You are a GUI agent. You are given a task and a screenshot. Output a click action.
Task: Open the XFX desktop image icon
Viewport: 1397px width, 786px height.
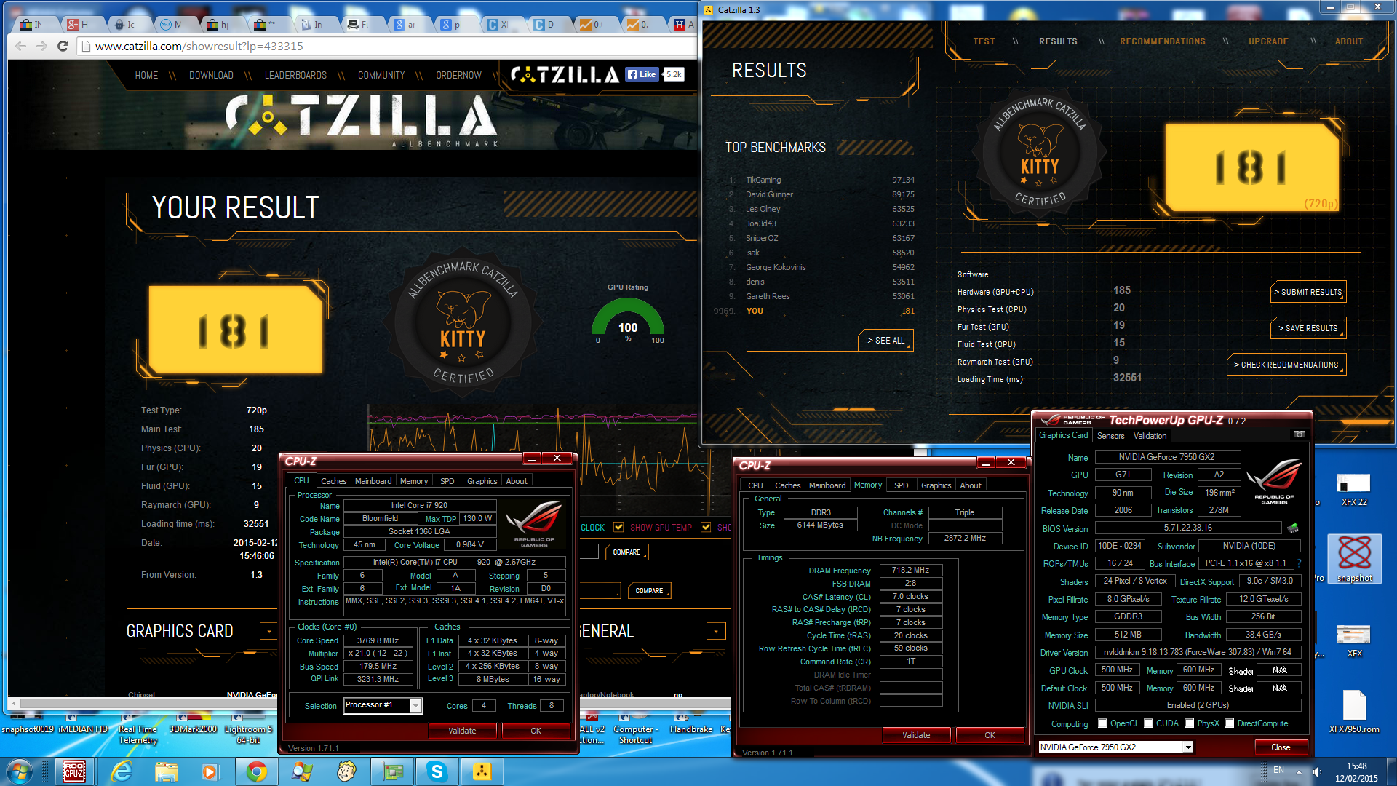1354,640
